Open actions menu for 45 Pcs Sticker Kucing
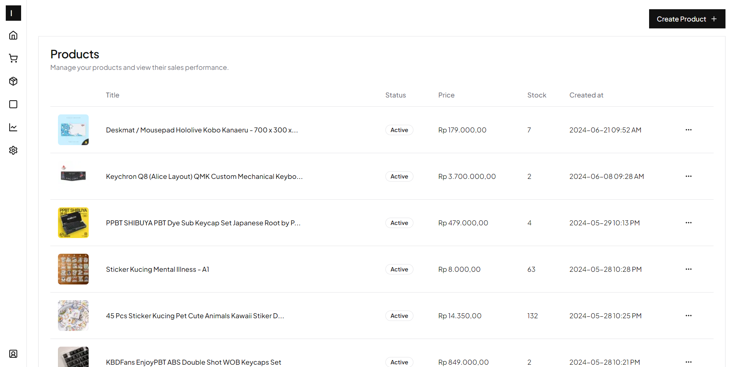Viewport: 737px width, 367px height. (x=688, y=316)
